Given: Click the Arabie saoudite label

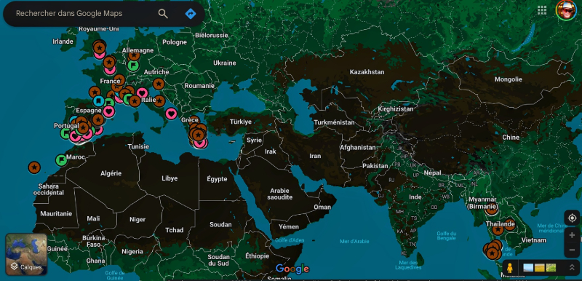Looking at the screenshot, I should coord(279,194).
